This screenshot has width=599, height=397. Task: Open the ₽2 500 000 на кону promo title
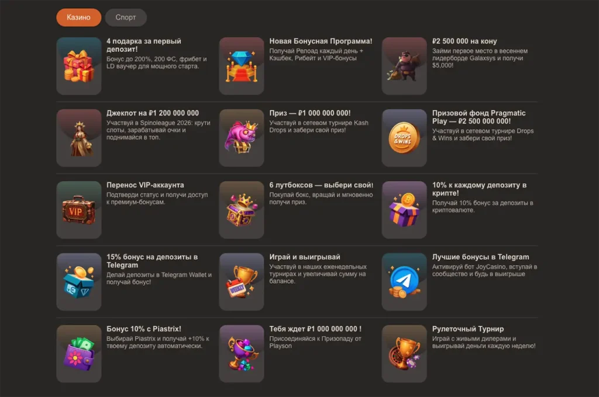pos(464,41)
